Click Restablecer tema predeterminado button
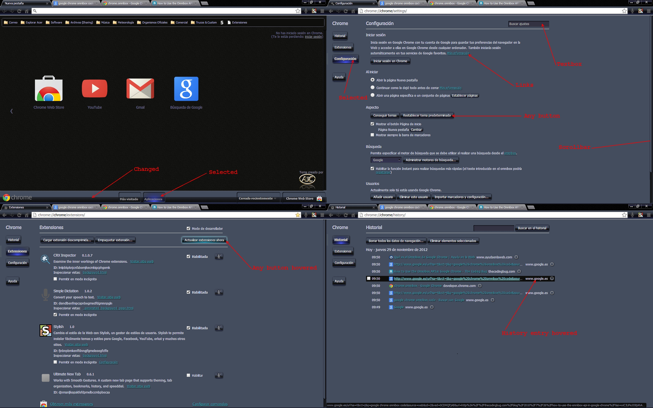The height and width of the screenshot is (408, 653). click(x=427, y=116)
